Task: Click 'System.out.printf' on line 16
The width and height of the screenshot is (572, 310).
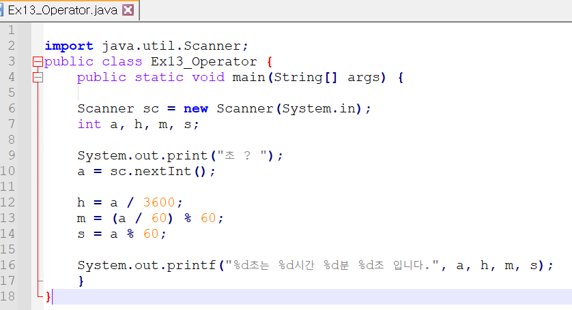Action: [146, 265]
